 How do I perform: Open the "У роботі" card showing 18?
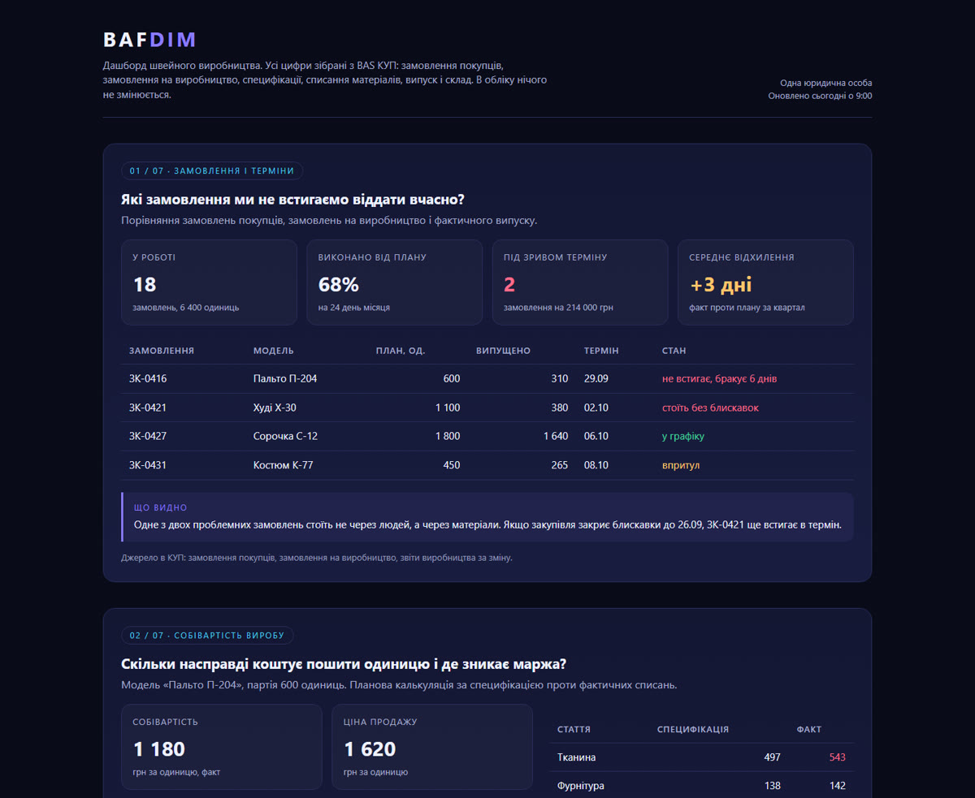click(209, 283)
